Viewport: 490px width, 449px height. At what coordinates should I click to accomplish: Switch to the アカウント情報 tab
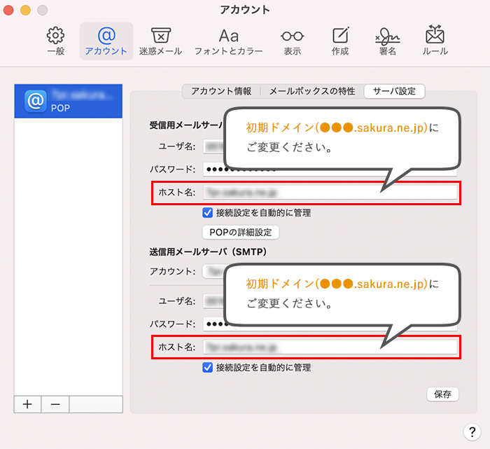click(221, 91)
